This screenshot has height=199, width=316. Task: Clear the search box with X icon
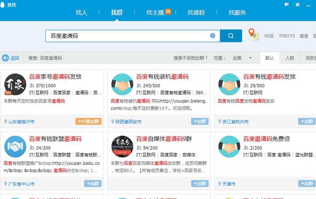[212, 36]
